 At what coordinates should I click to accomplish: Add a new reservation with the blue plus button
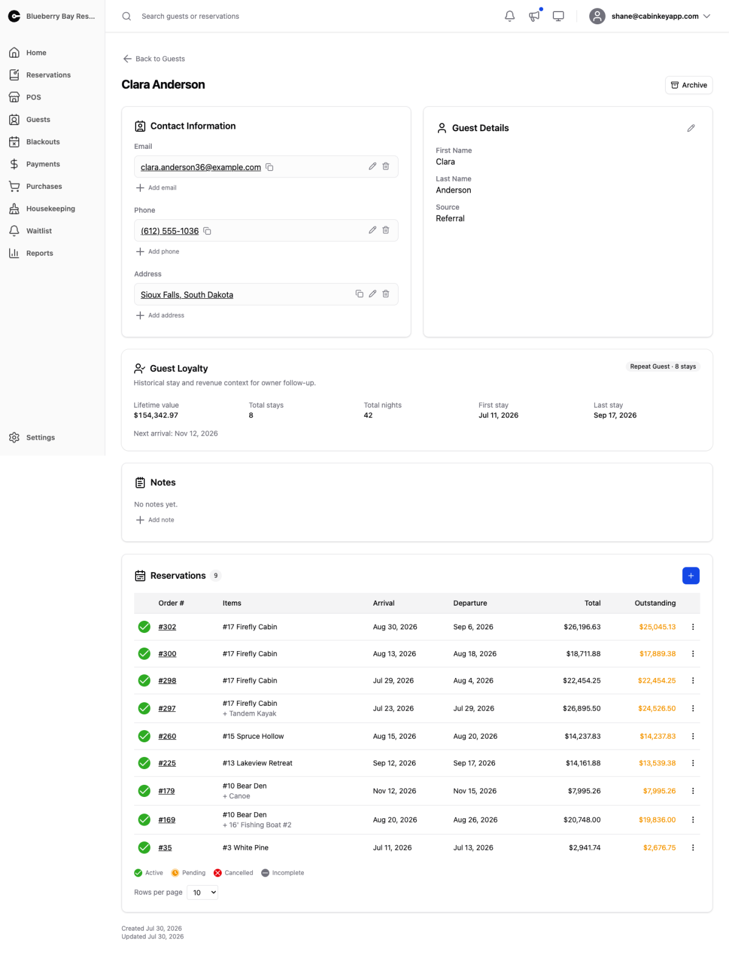tap(691, 575)
